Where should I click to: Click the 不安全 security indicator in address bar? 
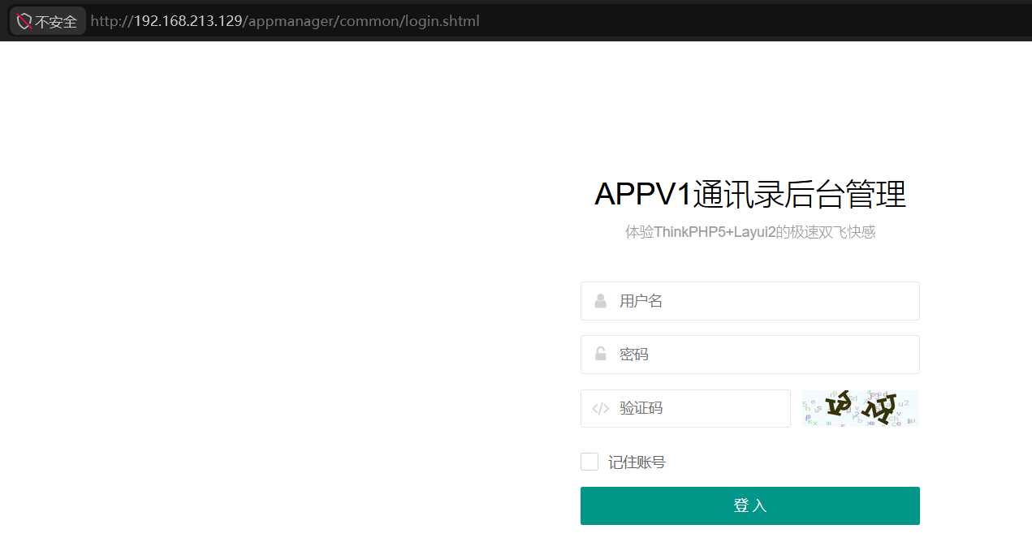[x=47, y=21]
